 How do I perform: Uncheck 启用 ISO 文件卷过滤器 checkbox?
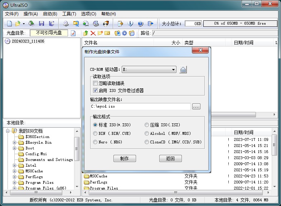tap(95, 90)
